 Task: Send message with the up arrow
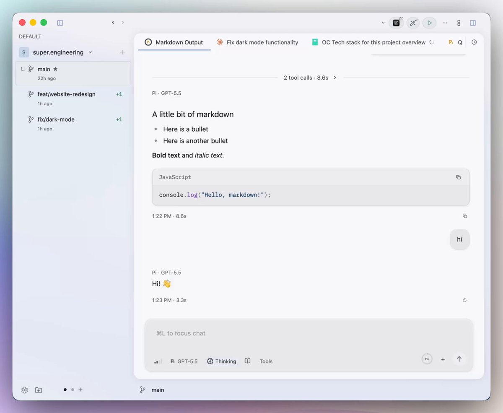pyautogui.click(x=459, y=359)
